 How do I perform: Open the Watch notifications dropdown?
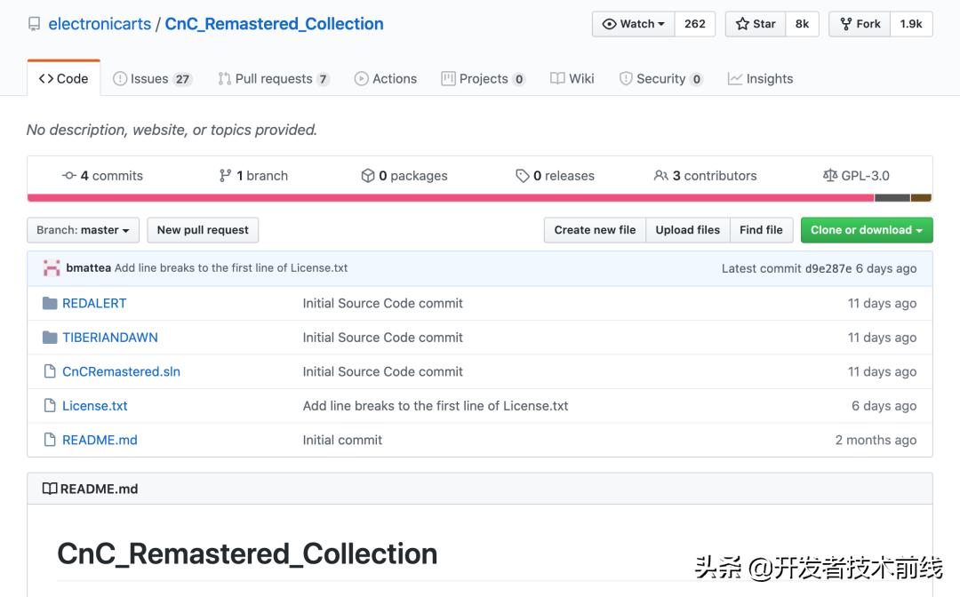pos(634,24)
